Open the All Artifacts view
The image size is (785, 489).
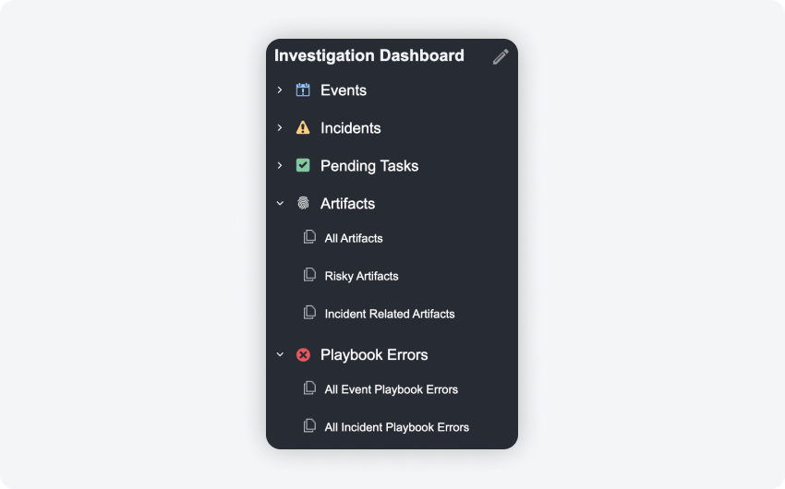(354, 238)
